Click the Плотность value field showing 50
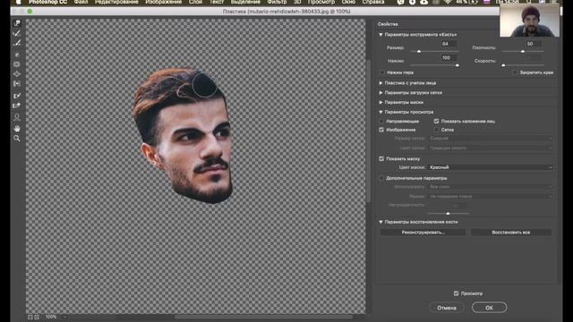The width and height of the screenshot is (573, 322). 534,44
